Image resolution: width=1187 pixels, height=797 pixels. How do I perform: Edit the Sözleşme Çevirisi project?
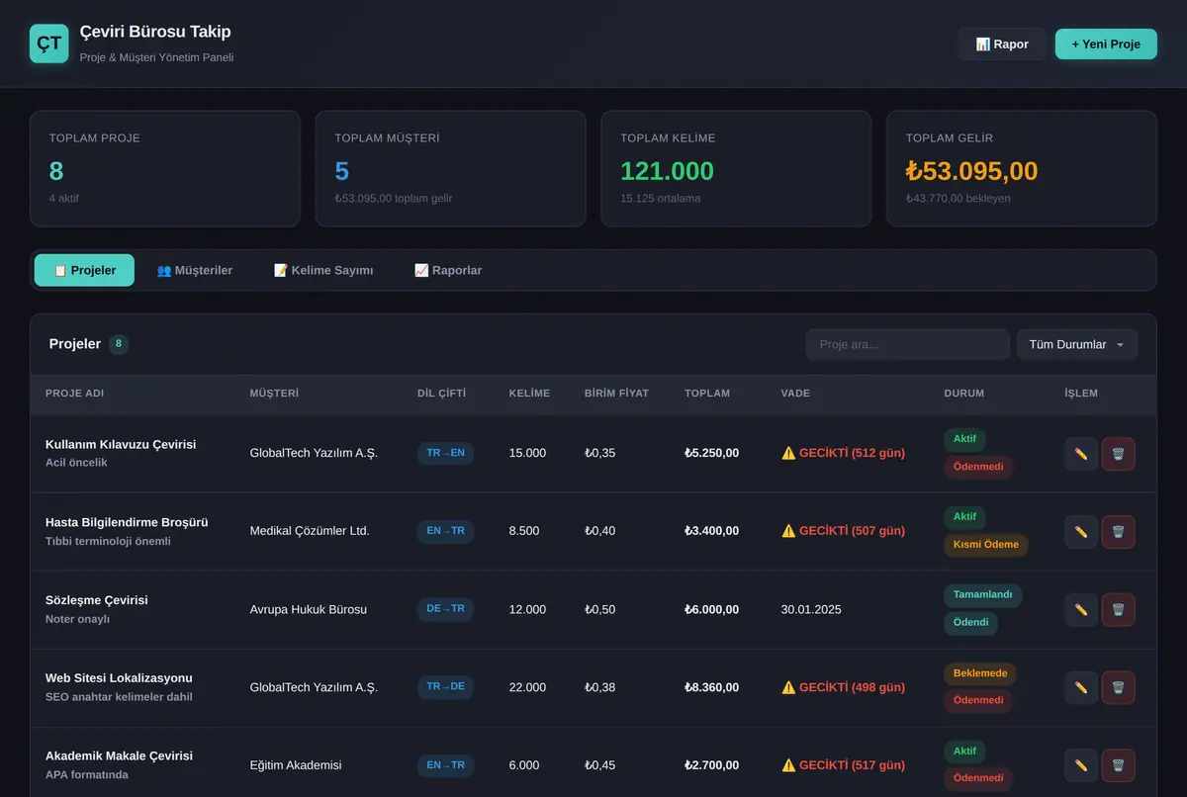click(1081, 610)
